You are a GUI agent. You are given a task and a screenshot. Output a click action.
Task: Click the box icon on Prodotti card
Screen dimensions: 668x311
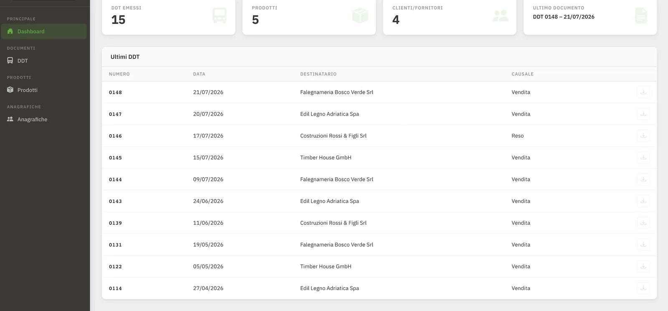tap(360, 16)
